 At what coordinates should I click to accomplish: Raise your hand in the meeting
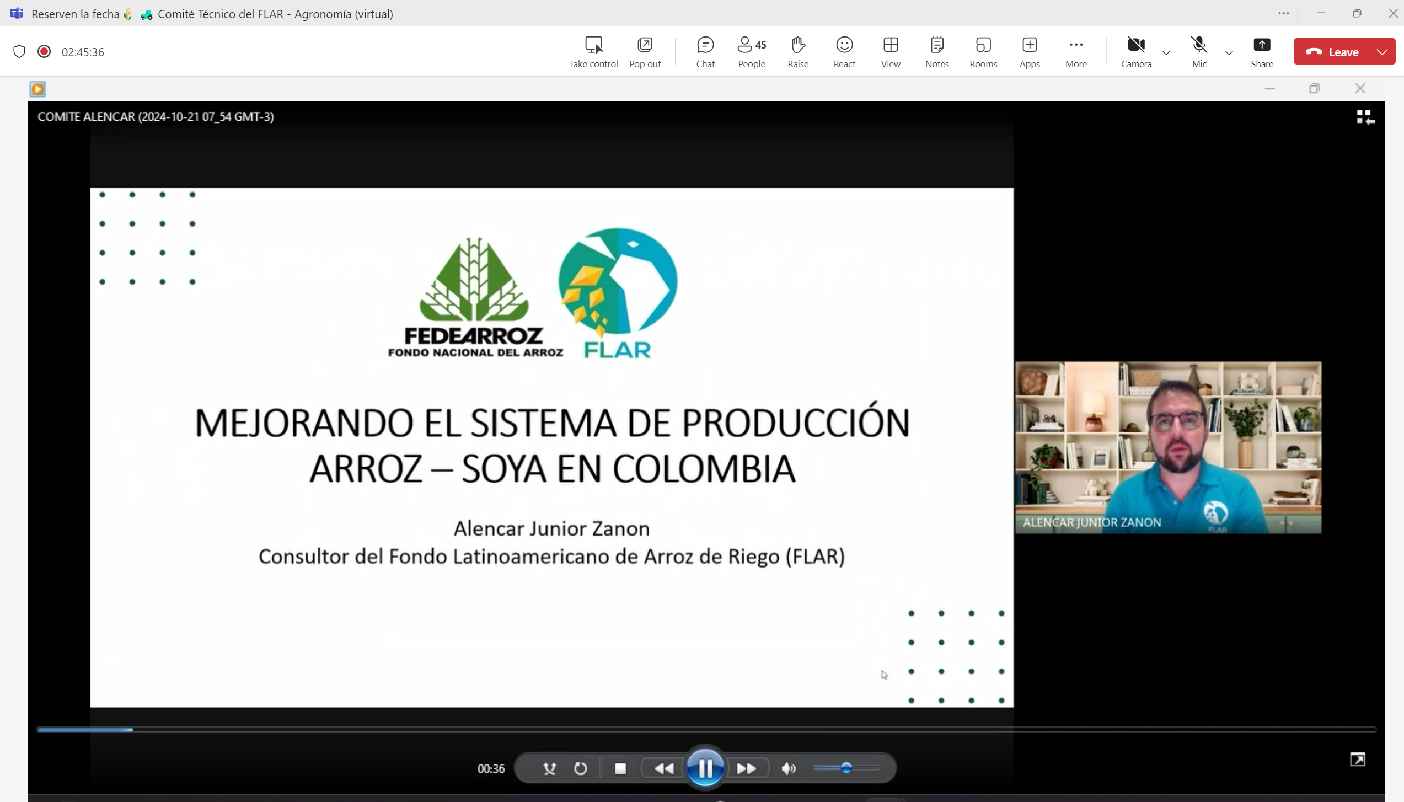pos(798,52)
